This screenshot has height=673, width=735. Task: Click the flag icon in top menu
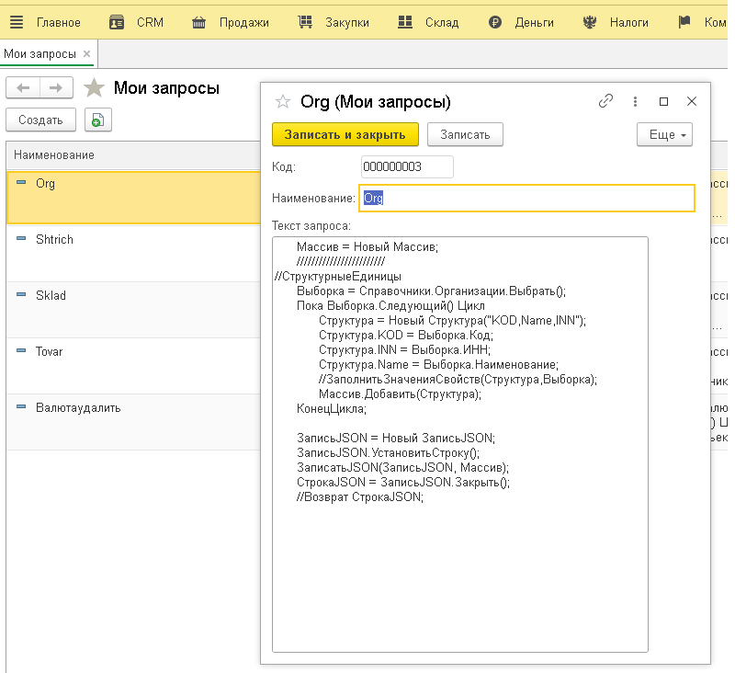(x=684, y=21)
